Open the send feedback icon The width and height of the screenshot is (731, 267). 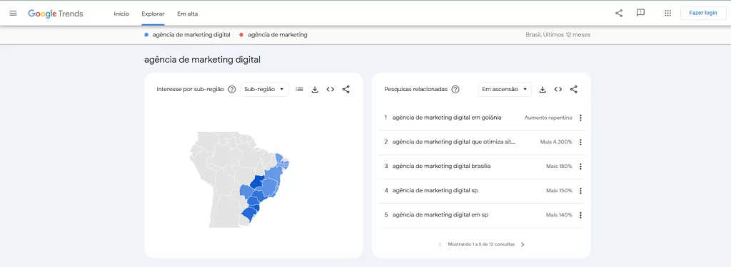click(640, 13)
